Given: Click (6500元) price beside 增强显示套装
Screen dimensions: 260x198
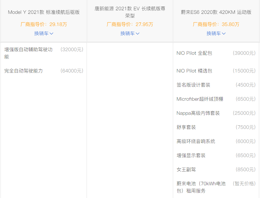Looking at the screenshot, I should pyautogui.click(x=246, y=156).
